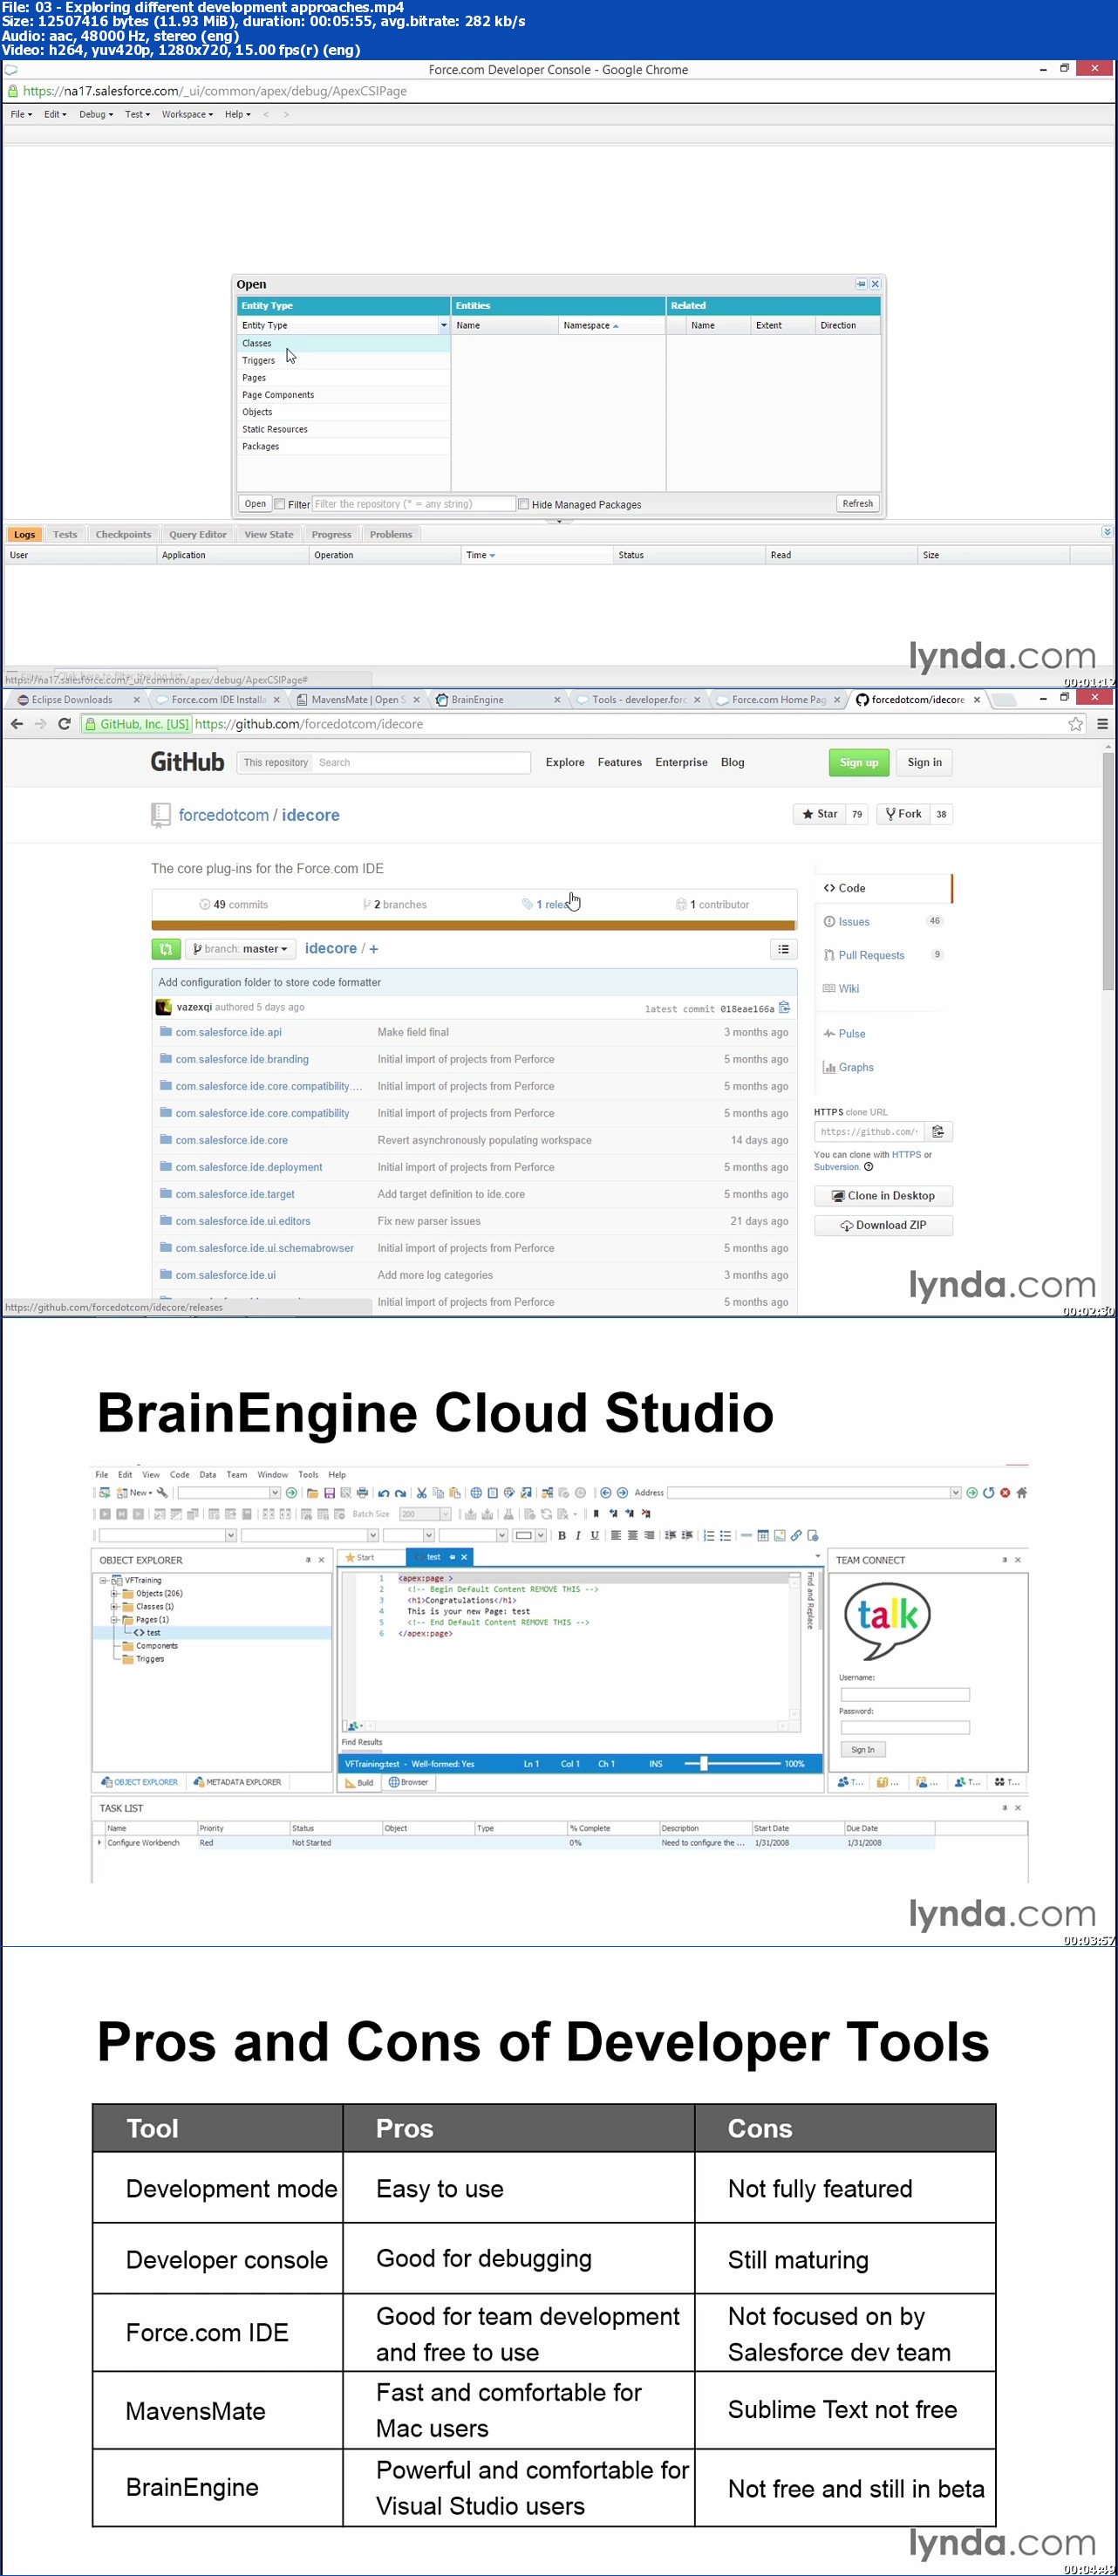Click the list view icon right of idecore path
The height and width of the screenshot is (2576, 1118).
(x=783, y=948)
